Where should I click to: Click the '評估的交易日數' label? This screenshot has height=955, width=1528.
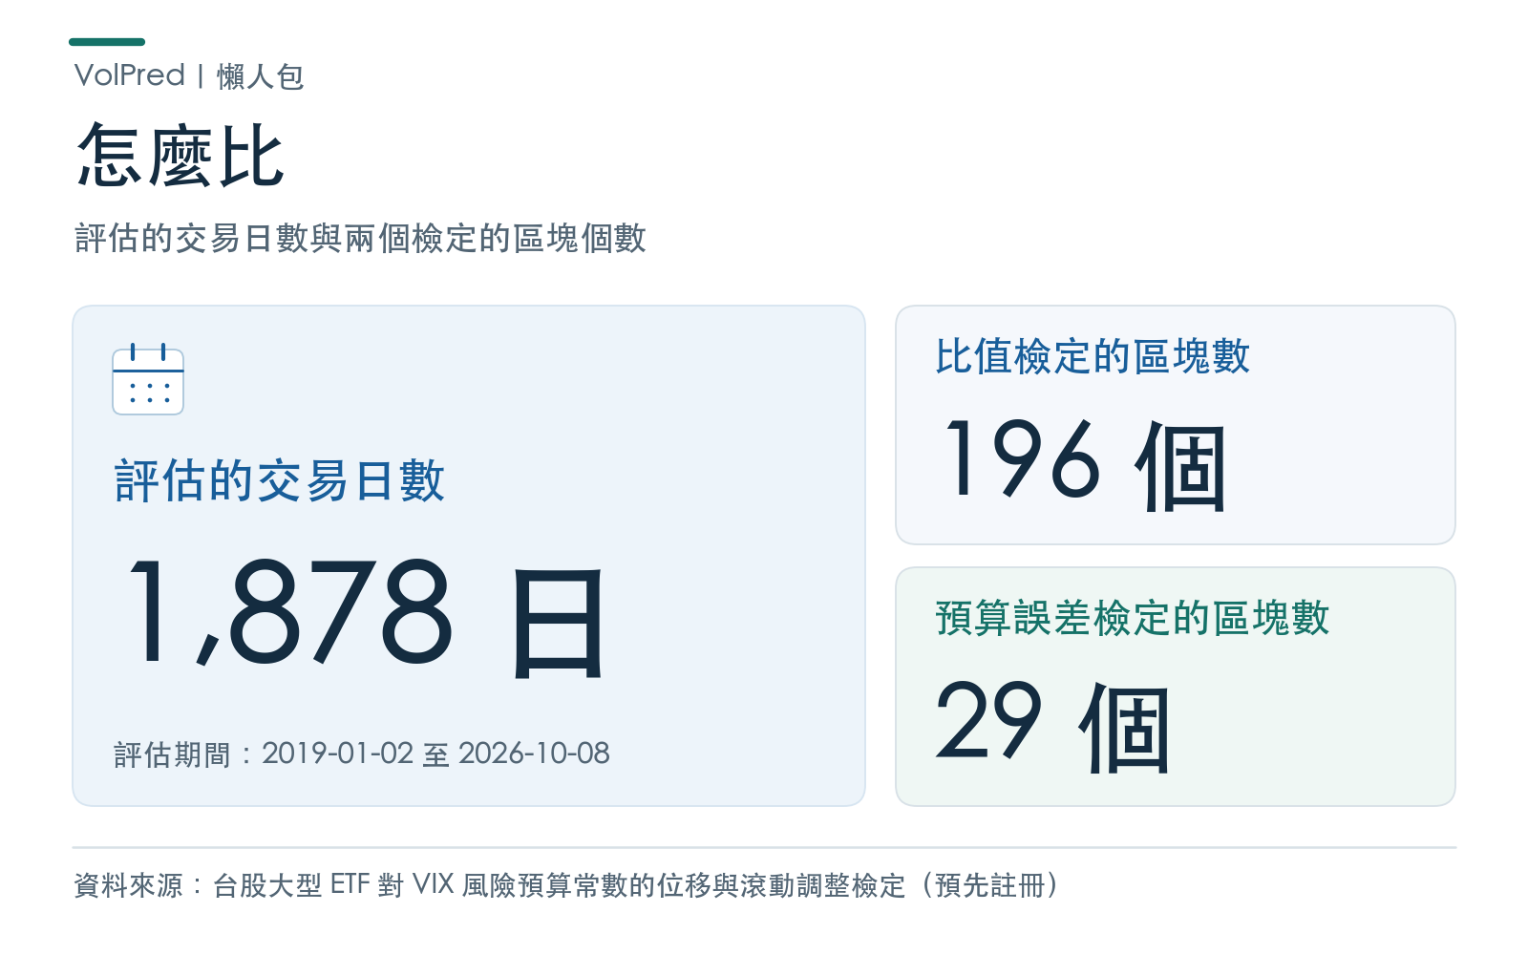click(280, 480)
